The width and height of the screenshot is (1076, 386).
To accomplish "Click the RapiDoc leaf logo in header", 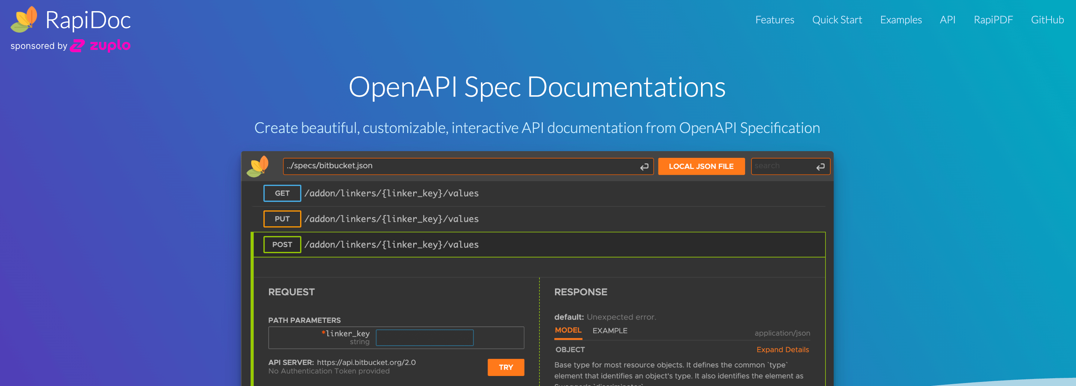I will coord(24,20).
